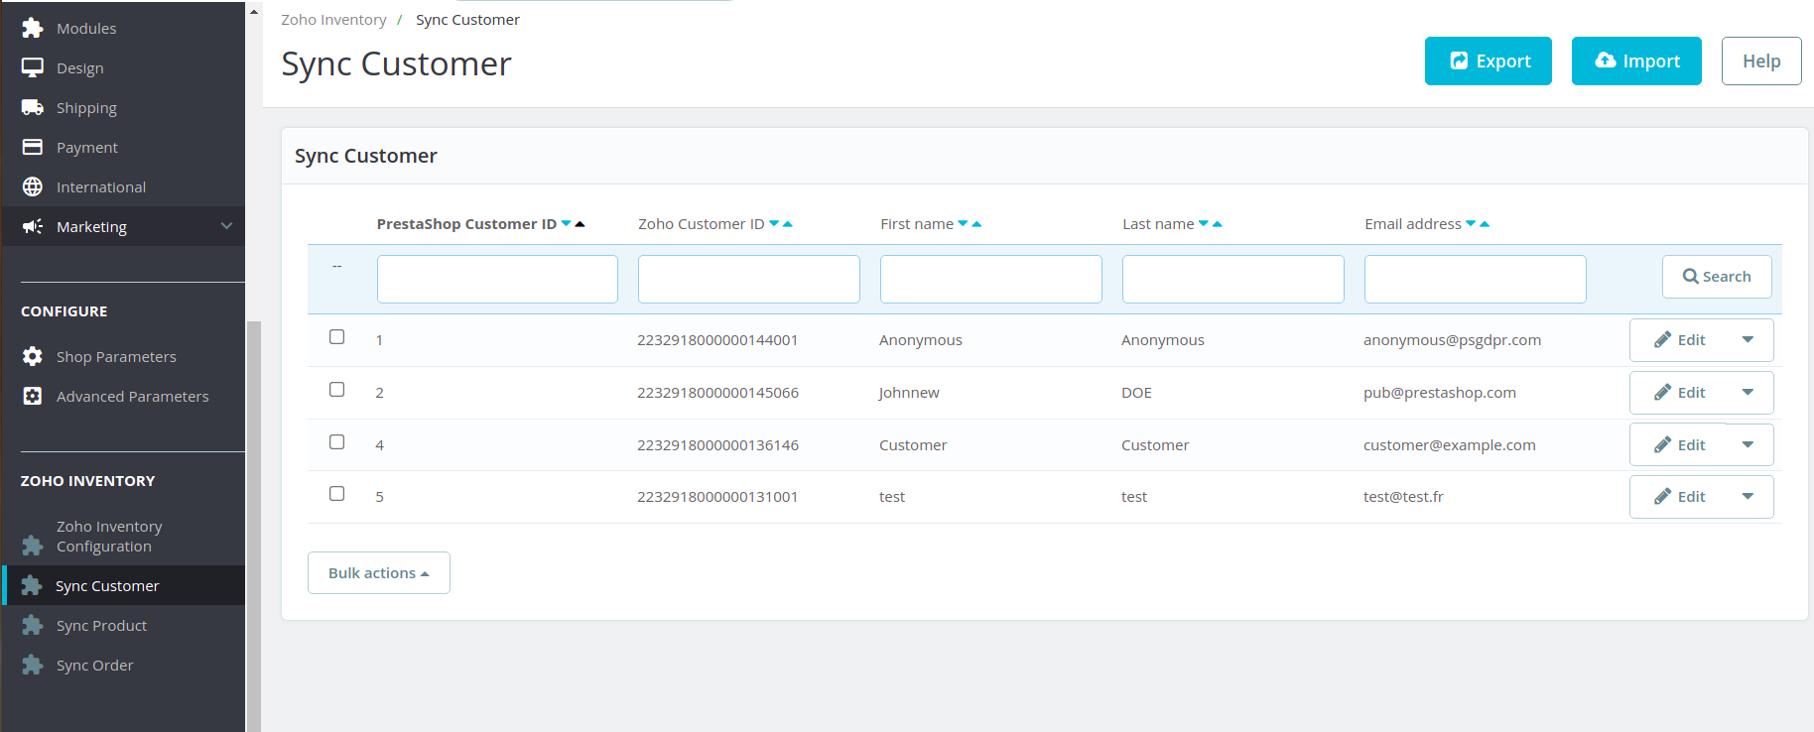Sort Zoho Customer ID descending arrow
Screen dimensions: 1814x732
pyautogui.click(x=774, y=224)
